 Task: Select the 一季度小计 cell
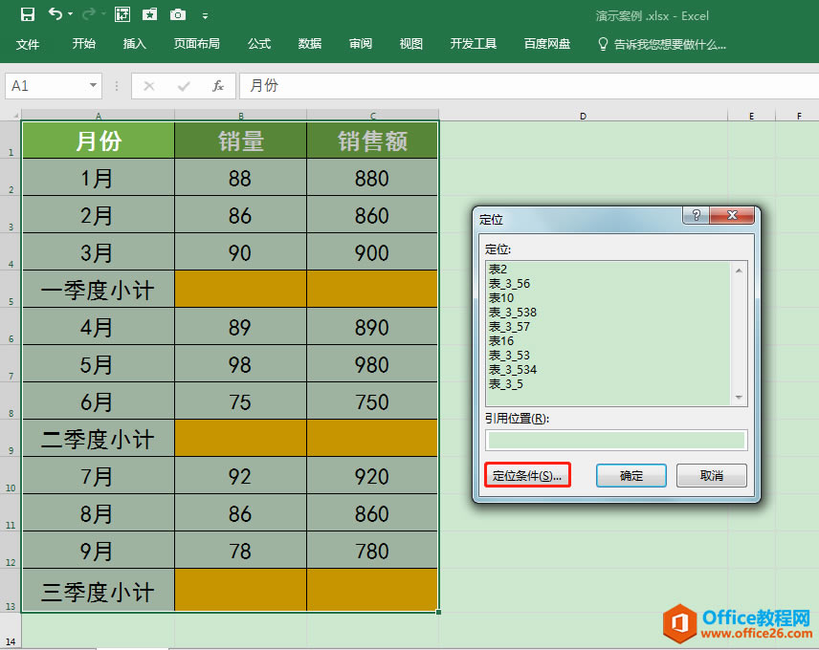pos(99,289)
